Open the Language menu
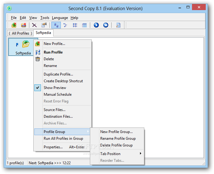The image size is (214, 174). point(60,18)
